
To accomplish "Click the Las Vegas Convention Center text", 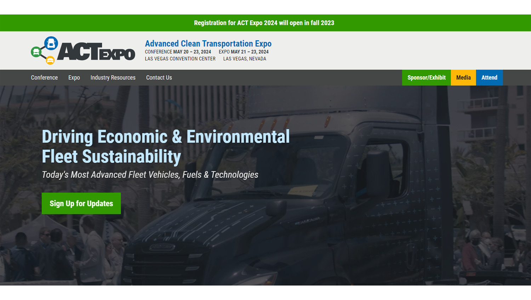I will point(180,59).
